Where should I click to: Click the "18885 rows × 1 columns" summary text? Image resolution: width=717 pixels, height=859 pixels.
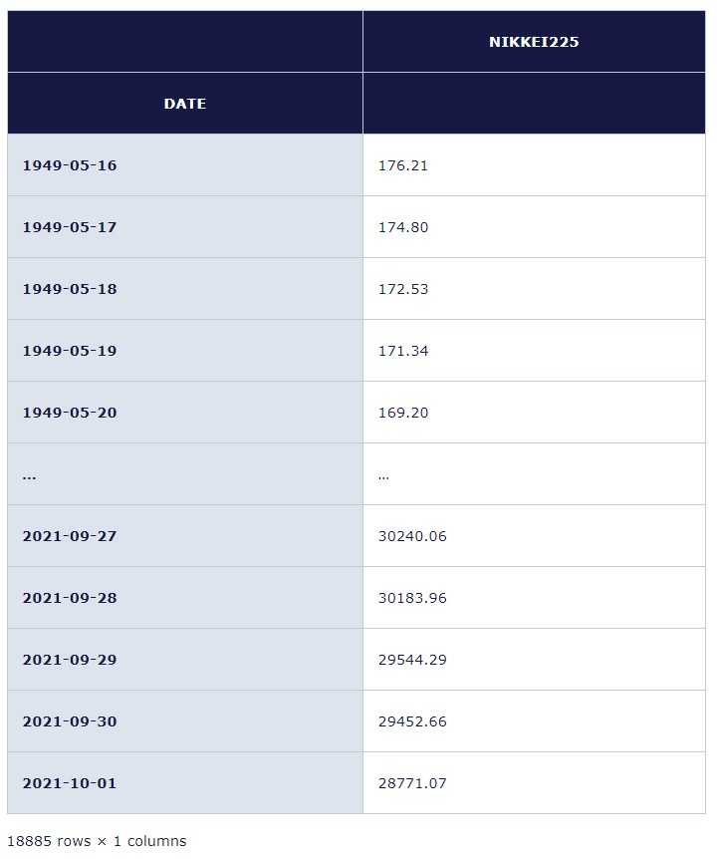[x=97, y=841]
